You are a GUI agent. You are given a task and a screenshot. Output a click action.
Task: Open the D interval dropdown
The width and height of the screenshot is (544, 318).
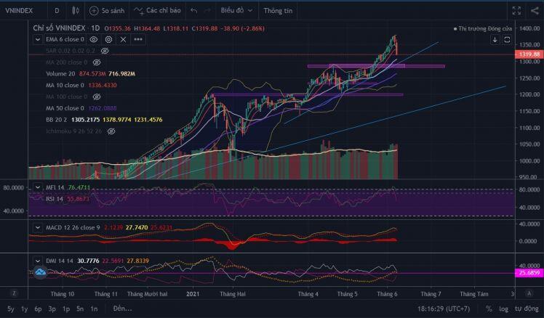click(x=57, y=11)
